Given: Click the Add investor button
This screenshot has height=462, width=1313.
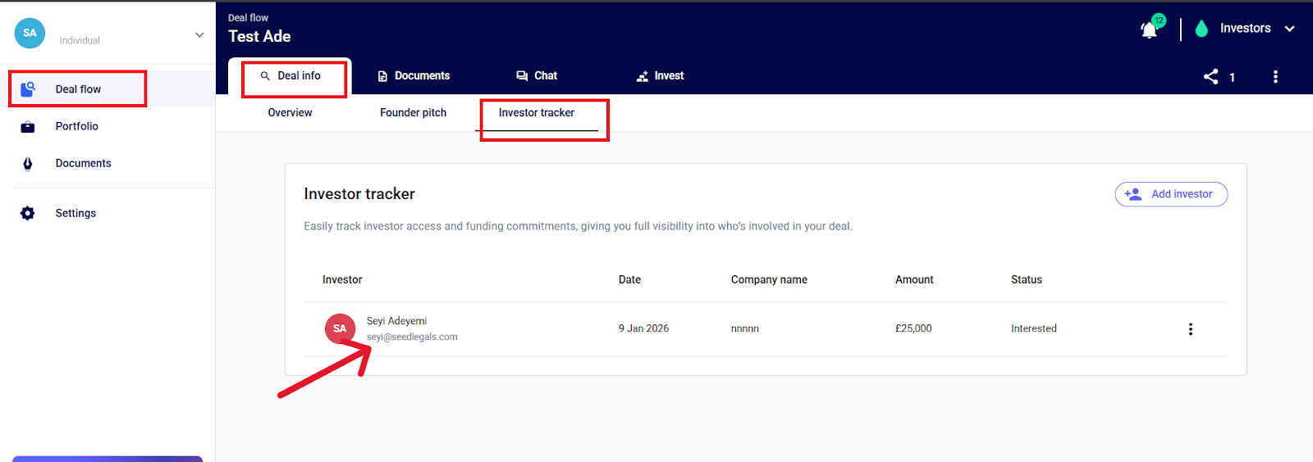Looking at the screenshot, I should (1170, 194).
